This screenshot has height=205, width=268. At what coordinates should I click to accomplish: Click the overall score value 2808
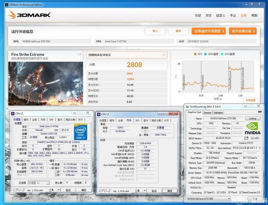[x=134, y=65]
